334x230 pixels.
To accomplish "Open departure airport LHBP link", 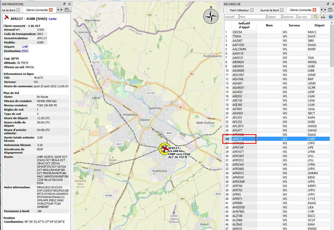I will tap(25, 47).
